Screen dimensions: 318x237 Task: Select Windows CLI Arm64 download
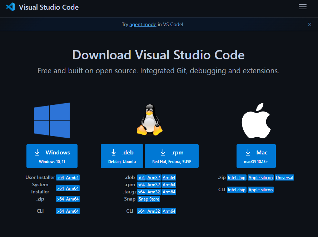click(x=72, y=211)
